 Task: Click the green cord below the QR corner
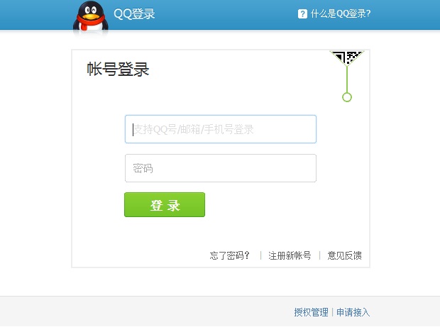click(x=347, y=79)
